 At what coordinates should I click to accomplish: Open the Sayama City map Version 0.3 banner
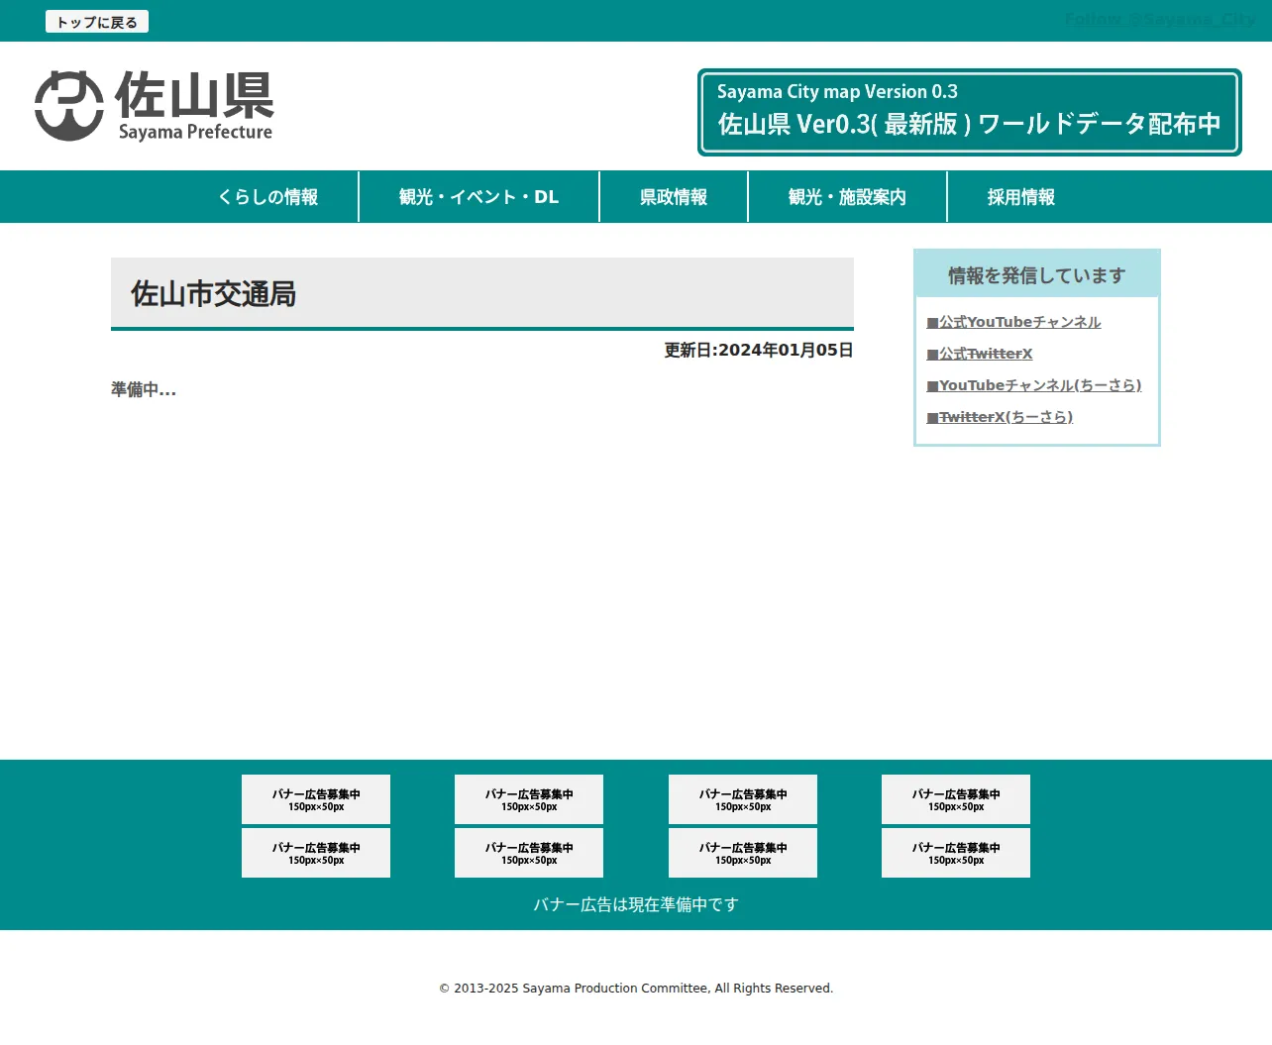[970, 112]
